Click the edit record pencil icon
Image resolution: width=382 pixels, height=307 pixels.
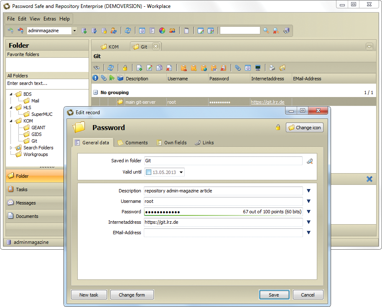pyautogui.click(x=149, y=67)
